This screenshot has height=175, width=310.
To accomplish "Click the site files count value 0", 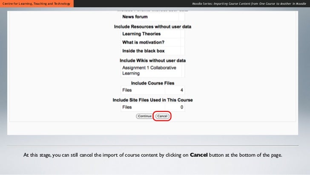I will pyautogui.click(x=182, y=107).
